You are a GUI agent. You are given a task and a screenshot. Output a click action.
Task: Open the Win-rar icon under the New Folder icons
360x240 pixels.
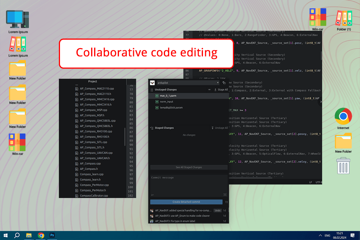(x=18, y=144)
